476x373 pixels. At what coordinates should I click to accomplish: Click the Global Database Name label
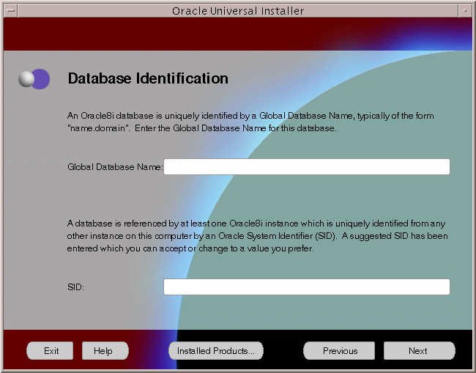pos(116,167)
